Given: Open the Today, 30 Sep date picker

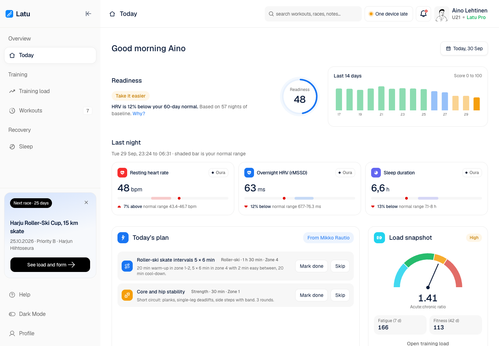Looking at the screenshot, I should [464, 48].
